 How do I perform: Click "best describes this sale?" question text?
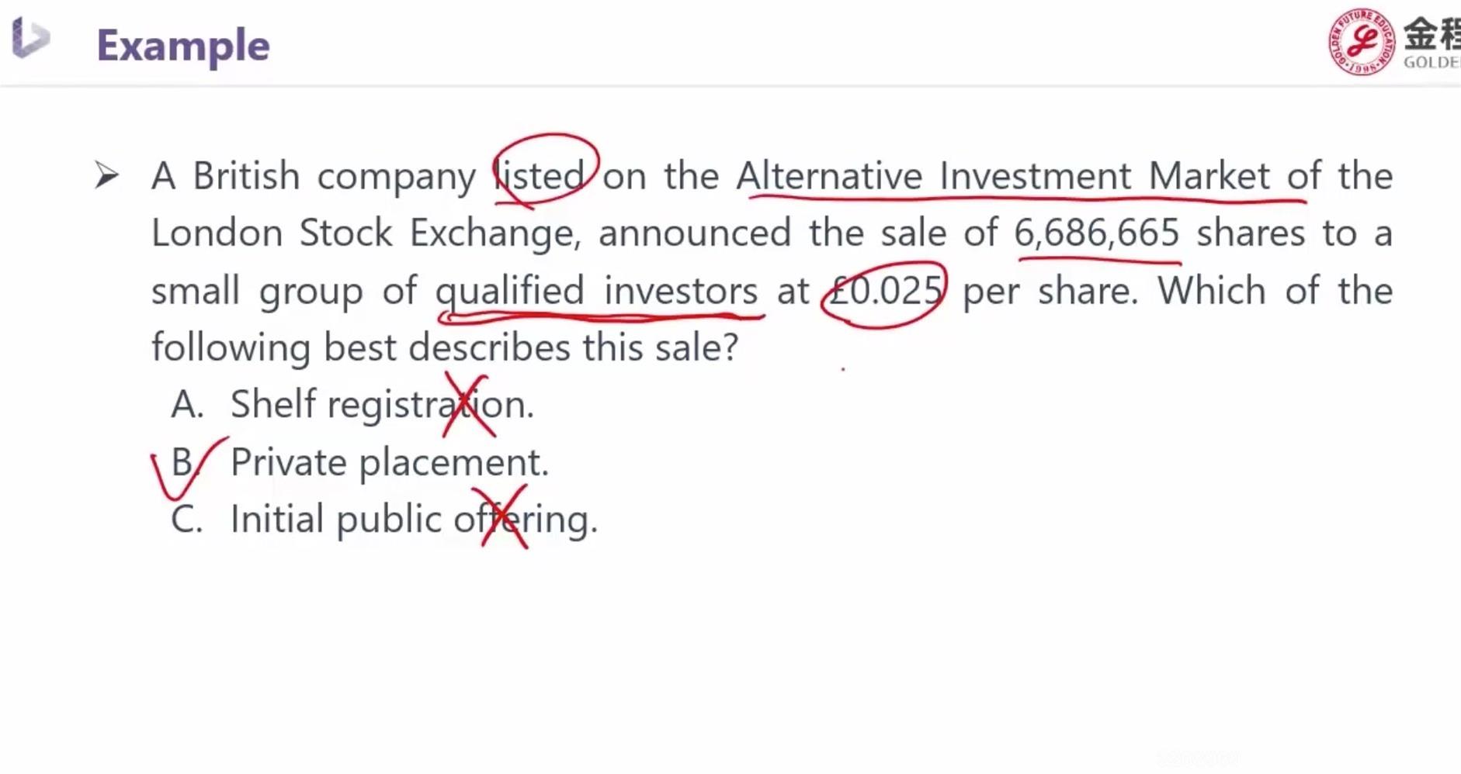point(530,347)
